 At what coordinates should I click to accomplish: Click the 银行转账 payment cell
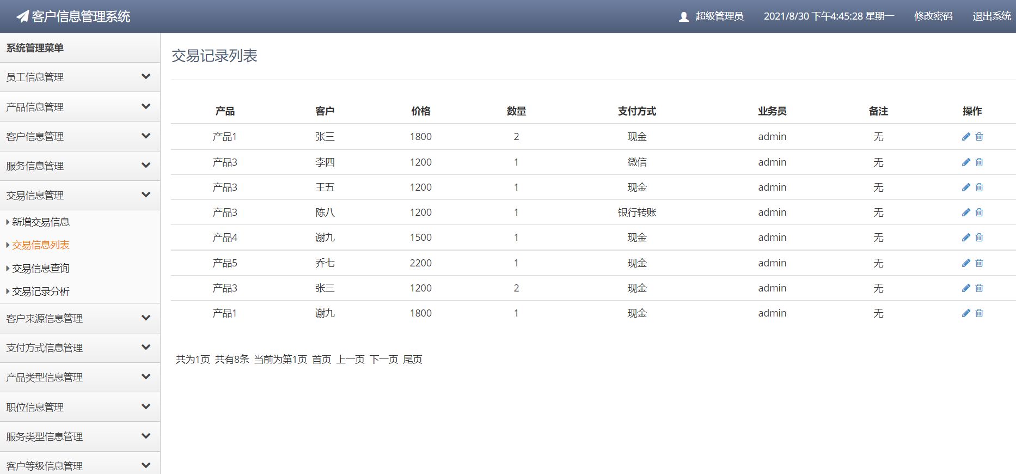tap(637, 212)
